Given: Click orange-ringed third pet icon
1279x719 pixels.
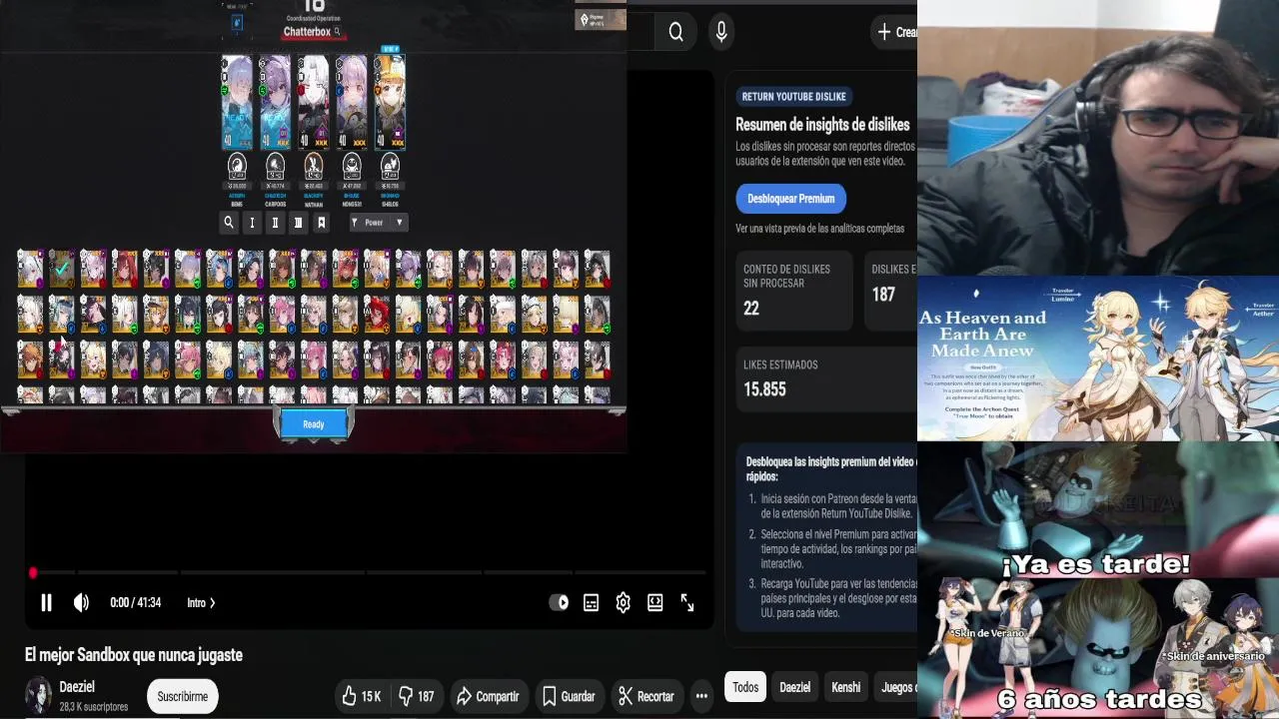Looking at the screenshot, I should point(313,166).
